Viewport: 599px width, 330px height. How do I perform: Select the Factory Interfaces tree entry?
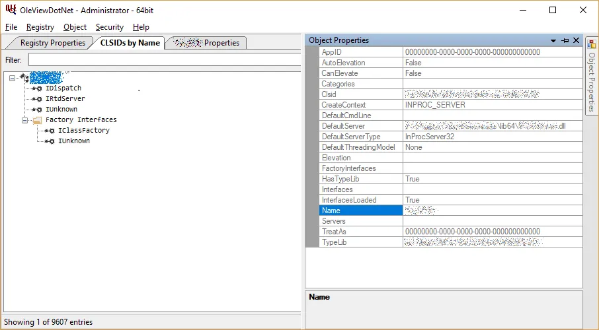pyautogui.click(x=81, y=120)
